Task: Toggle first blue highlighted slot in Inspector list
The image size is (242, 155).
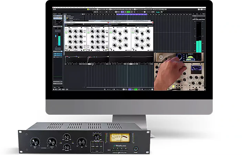Action: pos(58,54)
